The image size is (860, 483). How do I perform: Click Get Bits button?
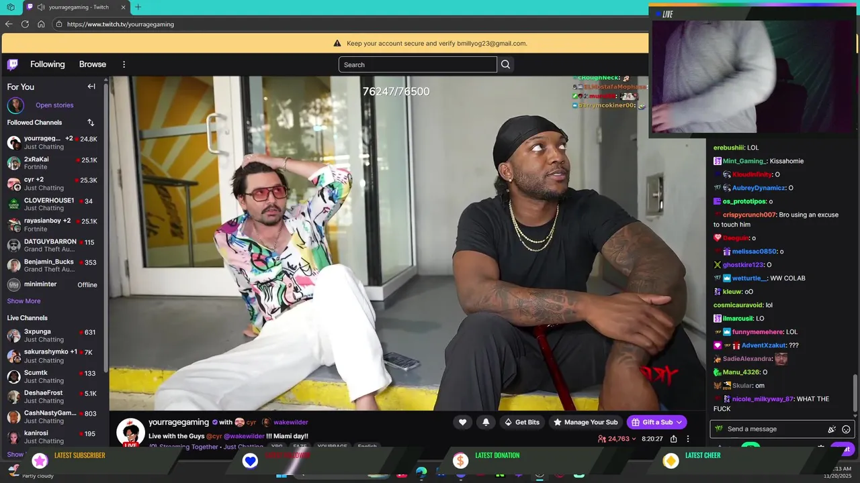click(x=522, y=422)
